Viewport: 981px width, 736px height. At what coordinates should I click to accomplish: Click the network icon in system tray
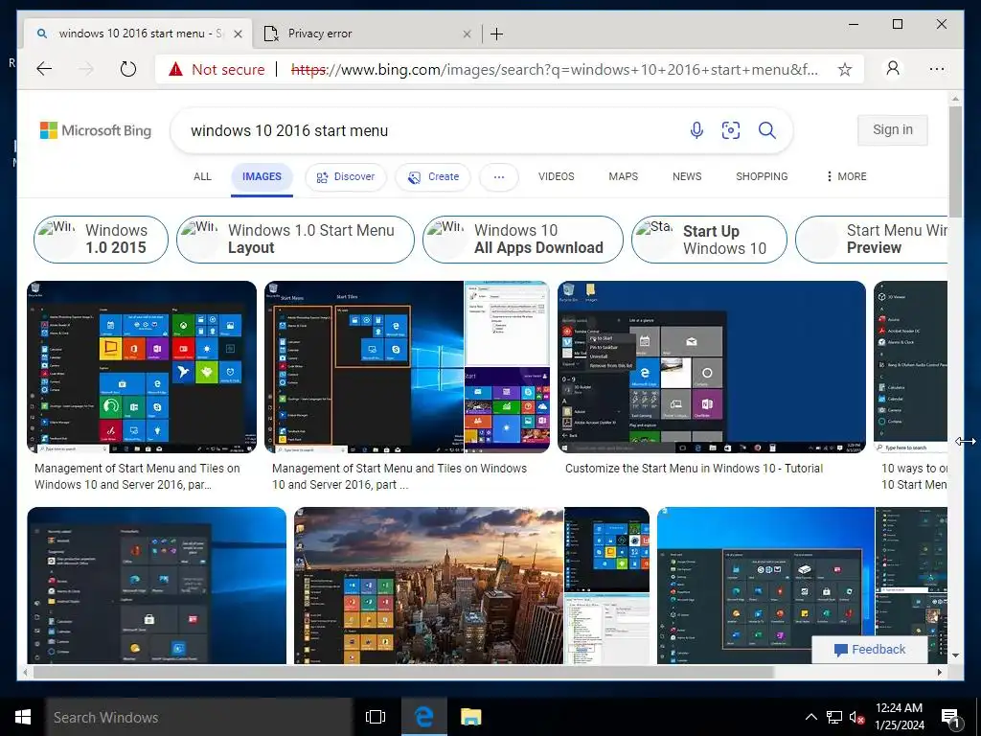click(x=834, y=717)
